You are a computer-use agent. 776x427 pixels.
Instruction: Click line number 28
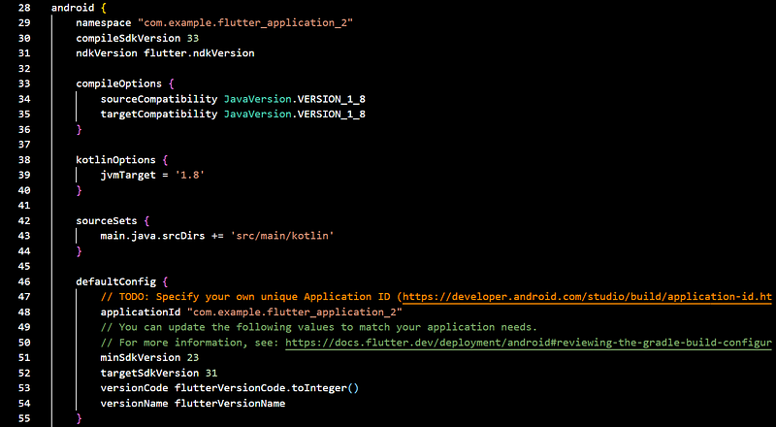point(24,8)
